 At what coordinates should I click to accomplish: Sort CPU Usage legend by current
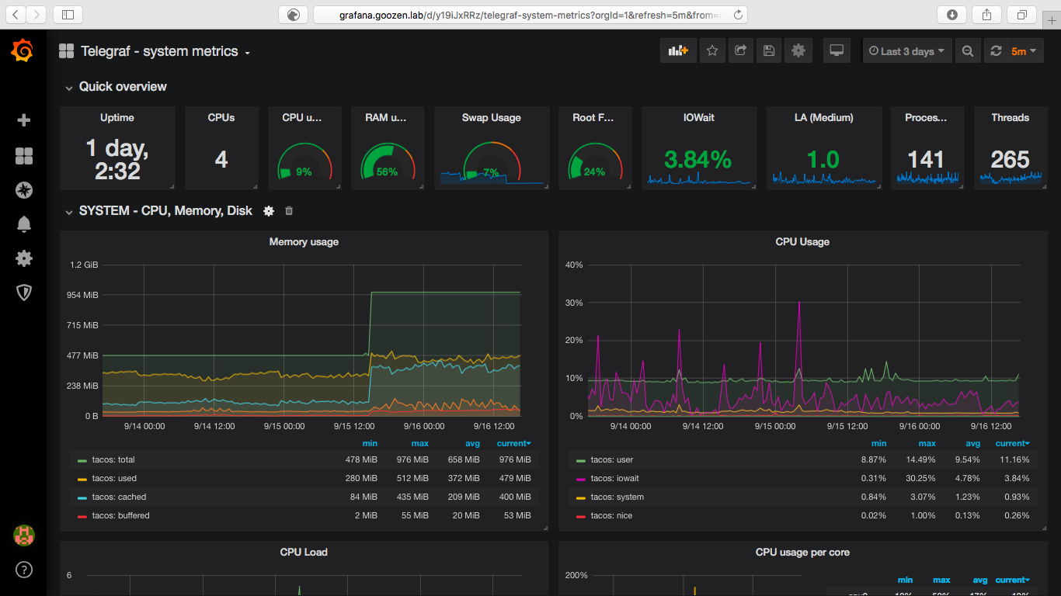tap(1013, 443)
